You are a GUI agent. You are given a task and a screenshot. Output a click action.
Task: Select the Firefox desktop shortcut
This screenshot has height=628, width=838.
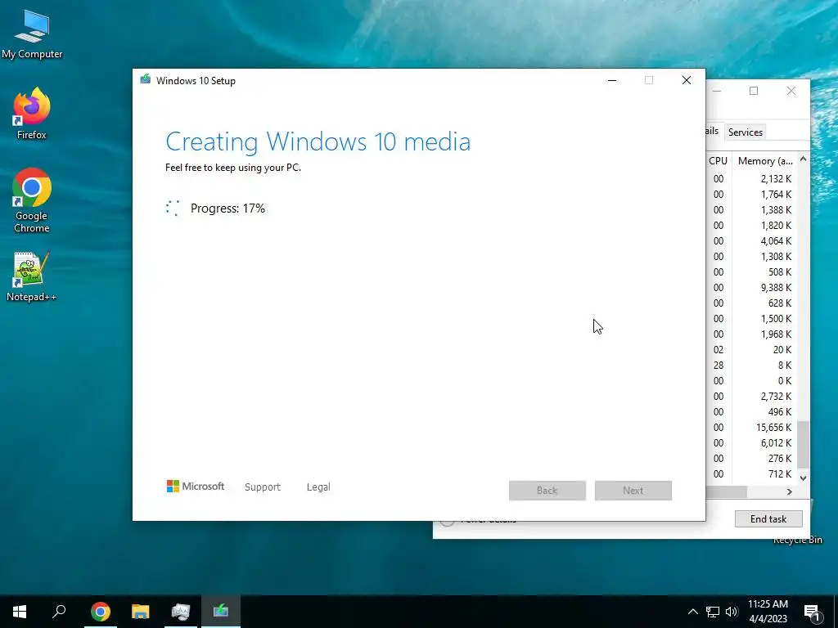(x=32, y=114)
